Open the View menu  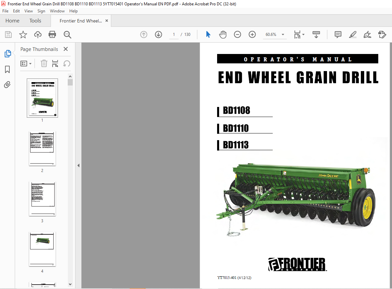click(x=28, y=11)
